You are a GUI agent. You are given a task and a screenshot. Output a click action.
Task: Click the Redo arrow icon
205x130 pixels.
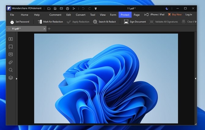point(90,9)
